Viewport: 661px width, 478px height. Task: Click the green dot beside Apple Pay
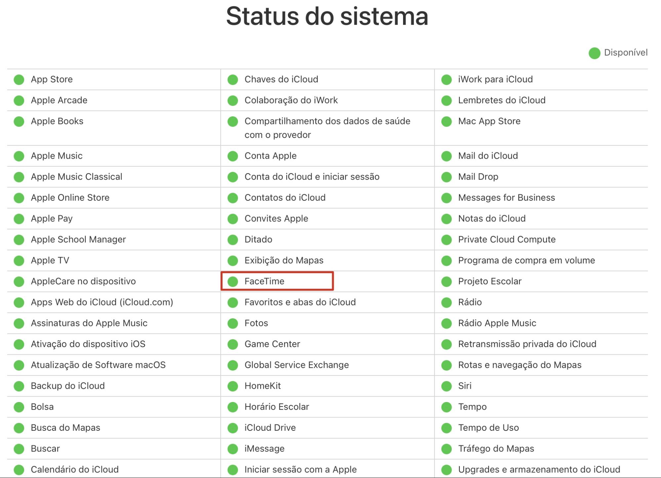click(x=19, y=218)
